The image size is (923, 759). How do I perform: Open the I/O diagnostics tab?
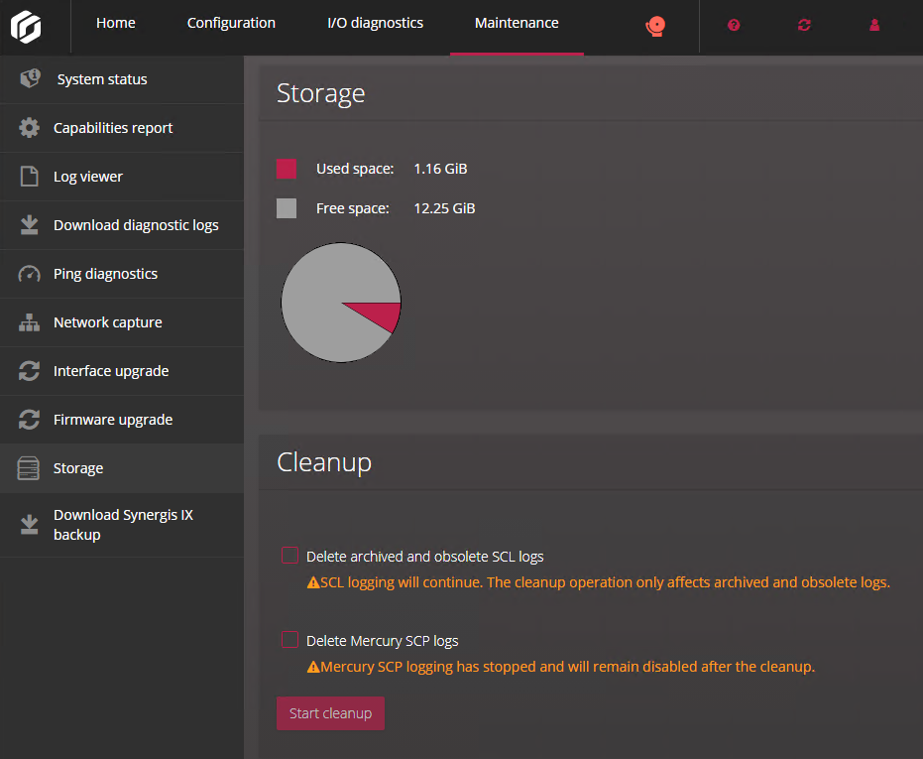(375, 23)
